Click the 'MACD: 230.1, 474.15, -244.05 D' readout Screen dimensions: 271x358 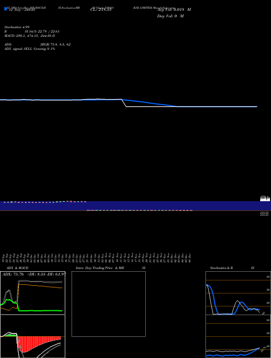click(30, 36)
